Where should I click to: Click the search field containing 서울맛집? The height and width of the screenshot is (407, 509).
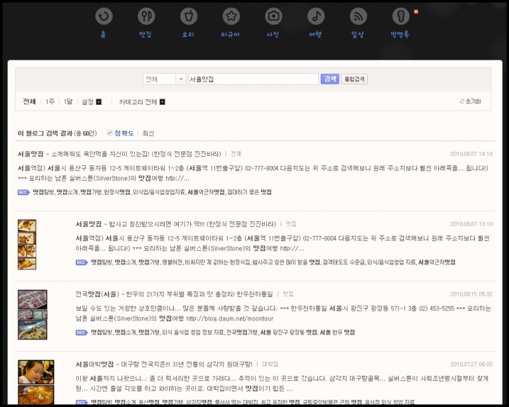coord(253,79)
